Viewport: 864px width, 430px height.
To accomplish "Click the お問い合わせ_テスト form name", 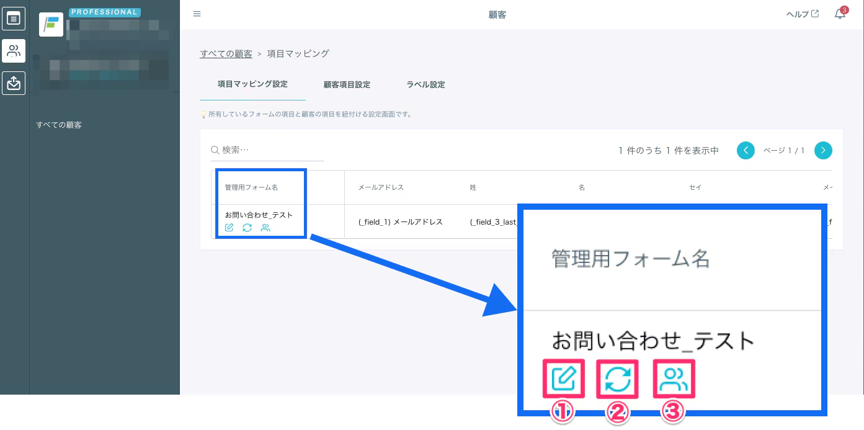I will [x=259, y=215].
